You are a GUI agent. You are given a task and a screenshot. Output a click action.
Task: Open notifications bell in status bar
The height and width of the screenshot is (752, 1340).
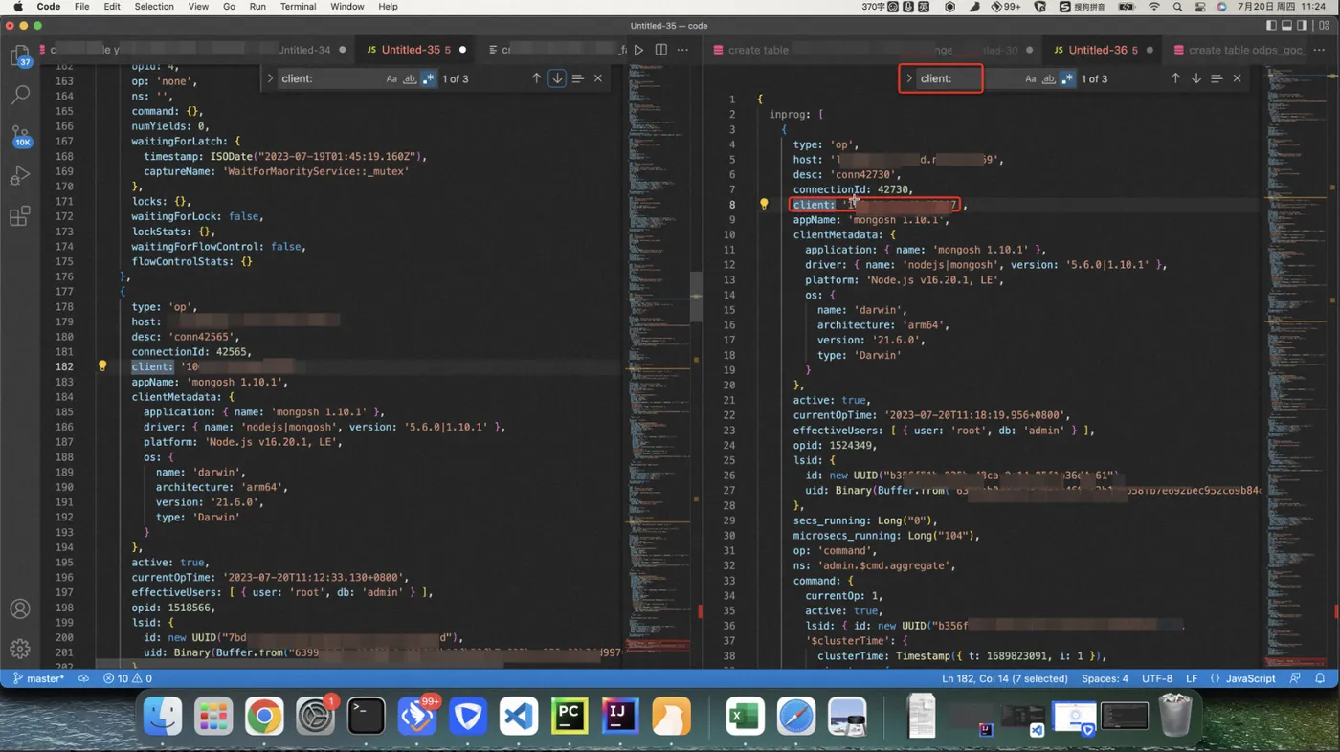pyautogui.click(x=1320, y=678)
